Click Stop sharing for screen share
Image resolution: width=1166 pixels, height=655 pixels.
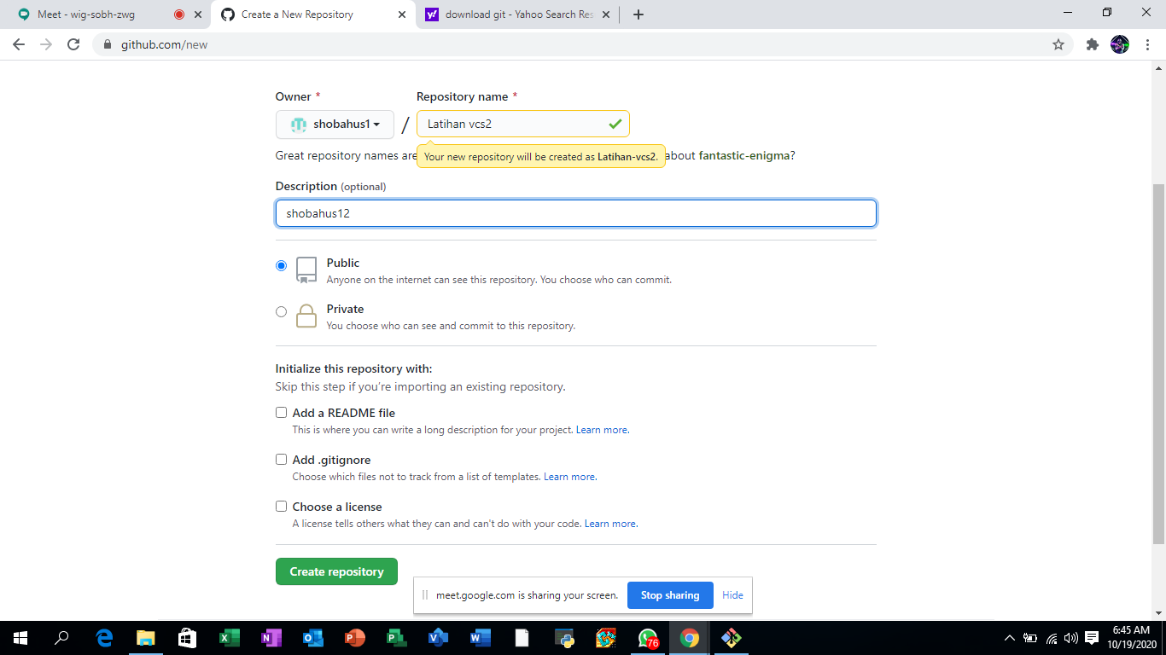click(x=670, y=595)
